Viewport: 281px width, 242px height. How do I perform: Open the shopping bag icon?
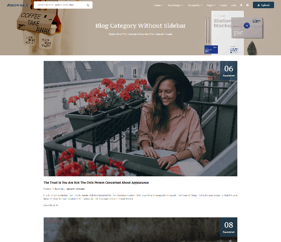coord(247,5)
